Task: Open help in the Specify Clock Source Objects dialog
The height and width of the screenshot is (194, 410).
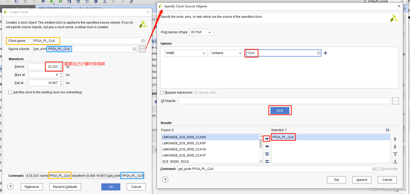Action: tap(165, 180)
